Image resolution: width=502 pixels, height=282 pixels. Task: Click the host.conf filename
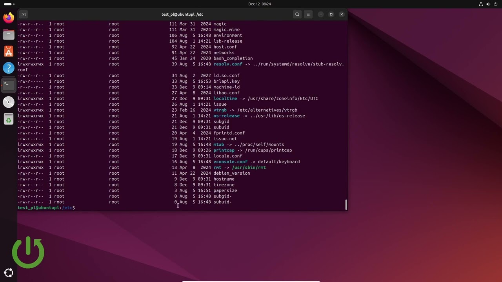click(x=225, y=47)
